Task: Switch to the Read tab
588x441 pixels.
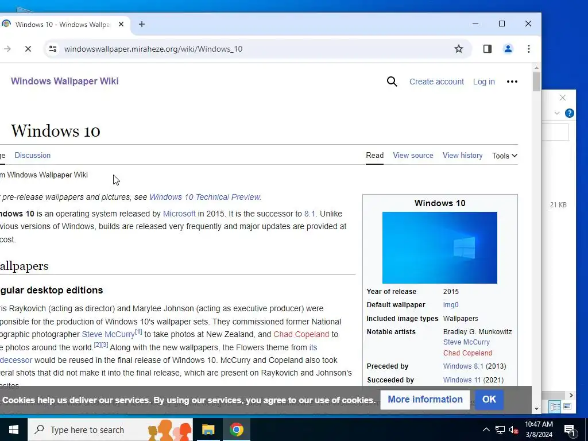Action: (x=374, y=155)
